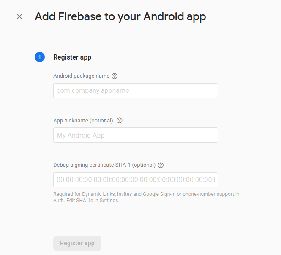
Task: Open help for Debug signing certificate SHA-1
Action: tap(161, 165)
